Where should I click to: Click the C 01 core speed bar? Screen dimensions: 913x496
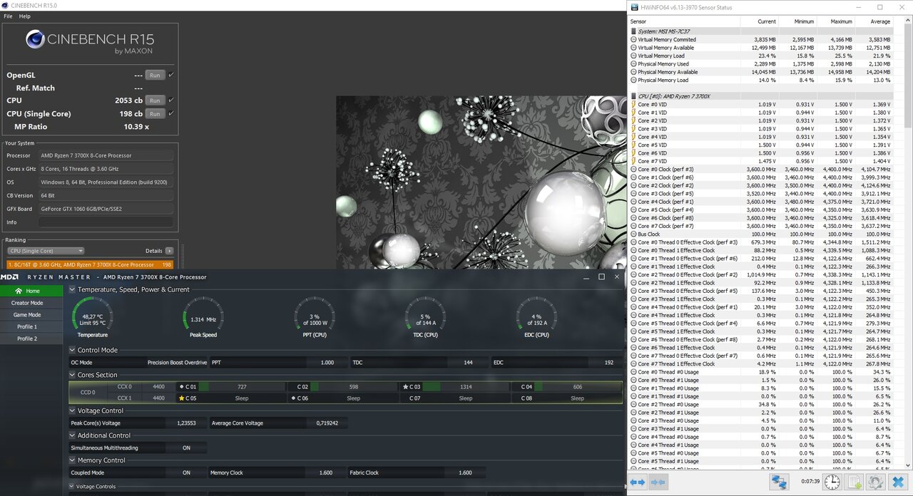tap(243, 386)
